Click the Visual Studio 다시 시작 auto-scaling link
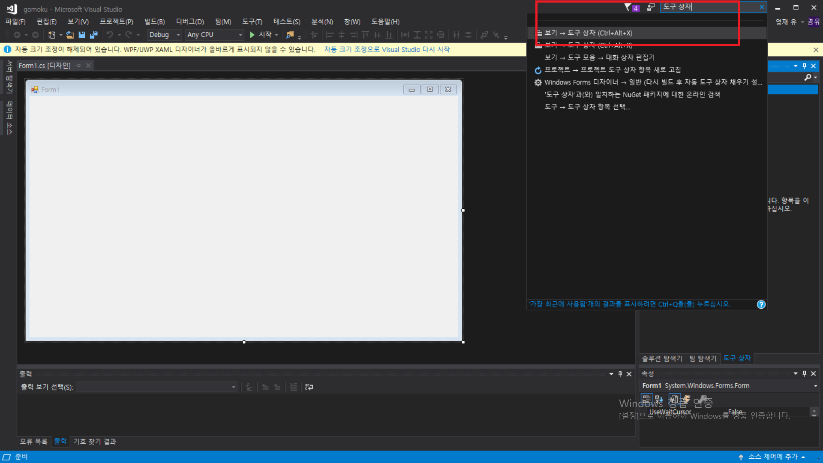The width and height of the screenshot is (823, 463). 387,49
